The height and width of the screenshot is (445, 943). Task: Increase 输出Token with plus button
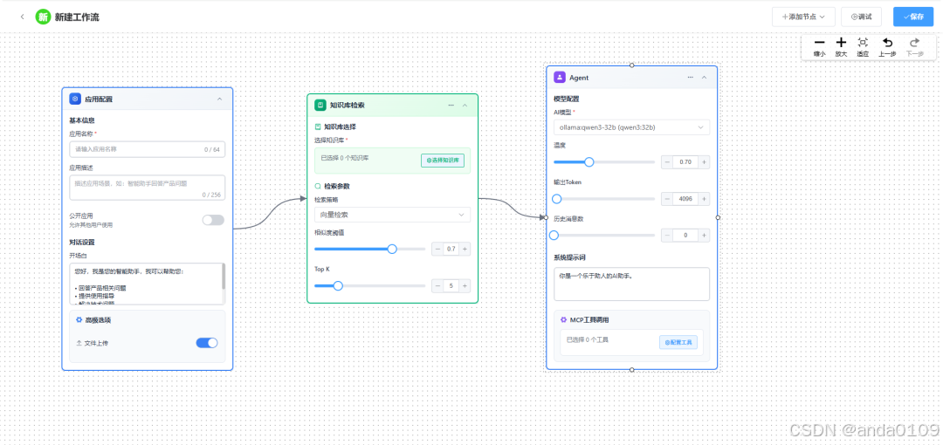coord(705,198)
